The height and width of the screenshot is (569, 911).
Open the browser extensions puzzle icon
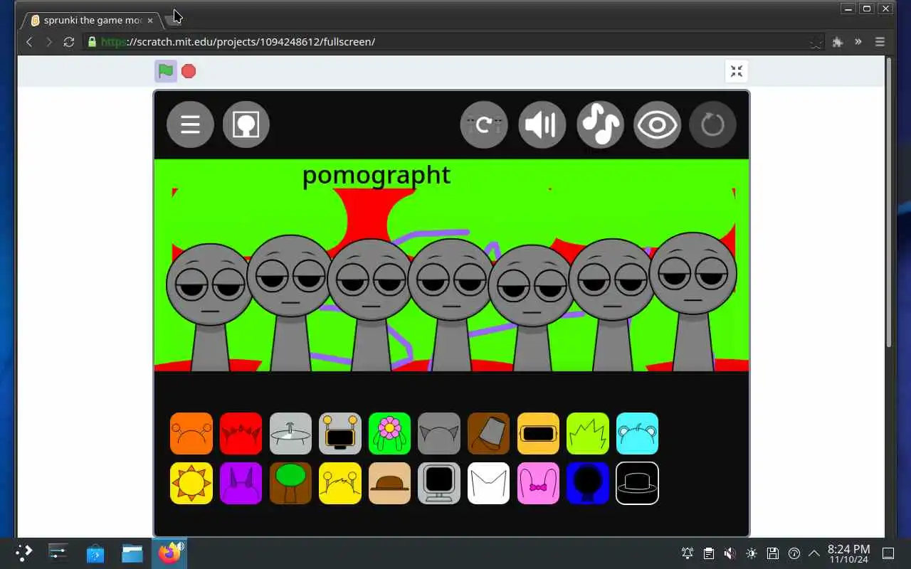(x=838, y=42)
